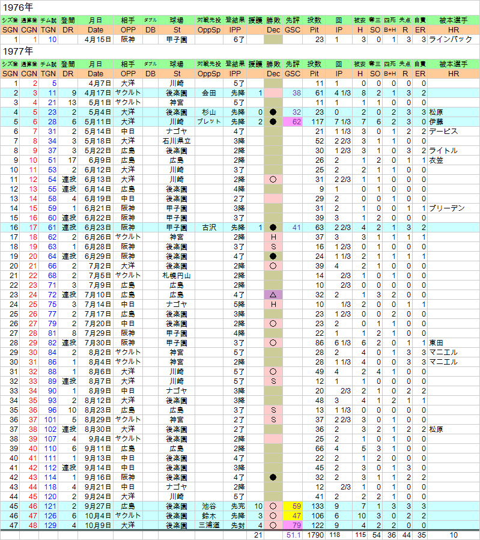Click the pitch count 117 cell
This screenshot has width=480, height=540.
click(x=314, y=122)
